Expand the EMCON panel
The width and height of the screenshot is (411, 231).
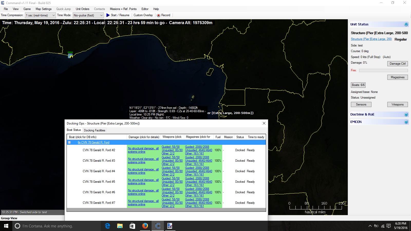pos(406,122)
